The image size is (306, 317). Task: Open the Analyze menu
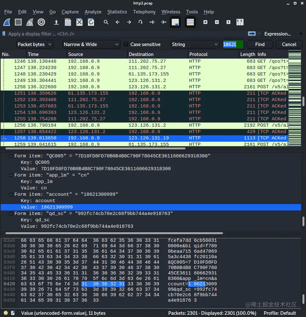coord(93,12)
